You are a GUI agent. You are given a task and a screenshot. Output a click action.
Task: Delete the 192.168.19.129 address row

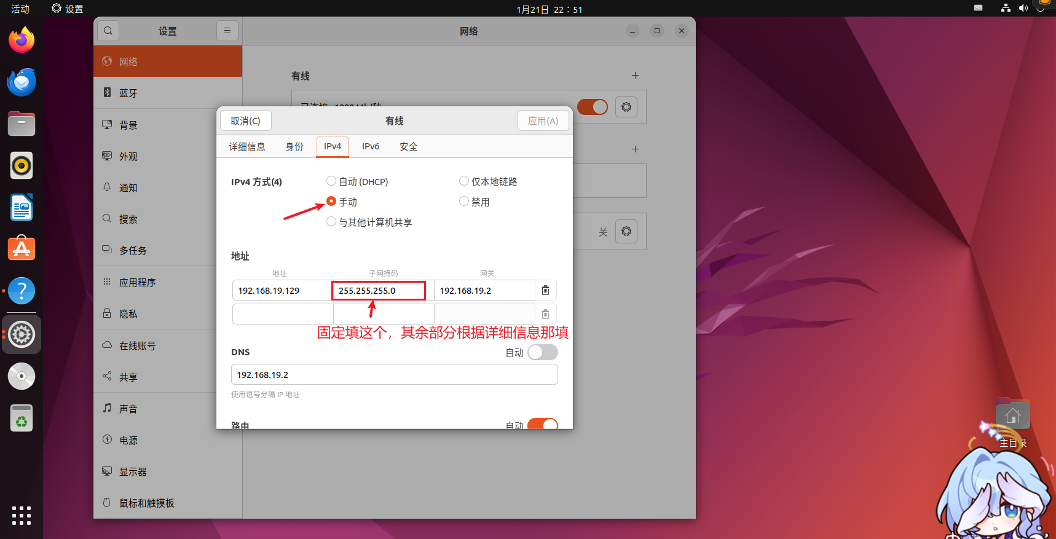545,291
